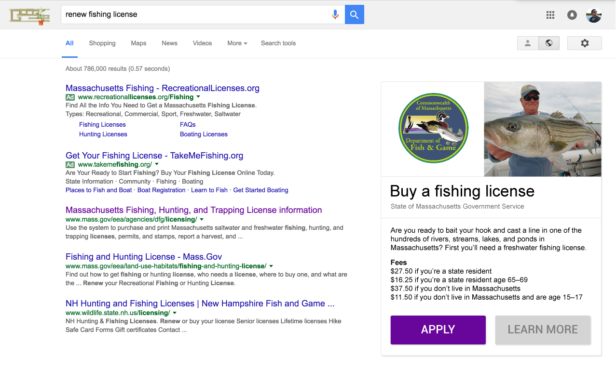This screenshot has height=370, width=616.
Task: Open Massachusetts Fishing, Hunting, and Trapping result
Action: point(194,210)
